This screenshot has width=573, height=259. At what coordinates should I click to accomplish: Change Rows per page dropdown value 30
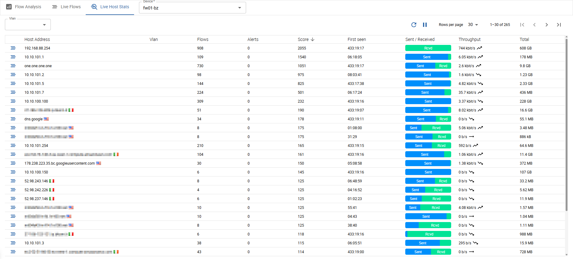click(473, 25)
